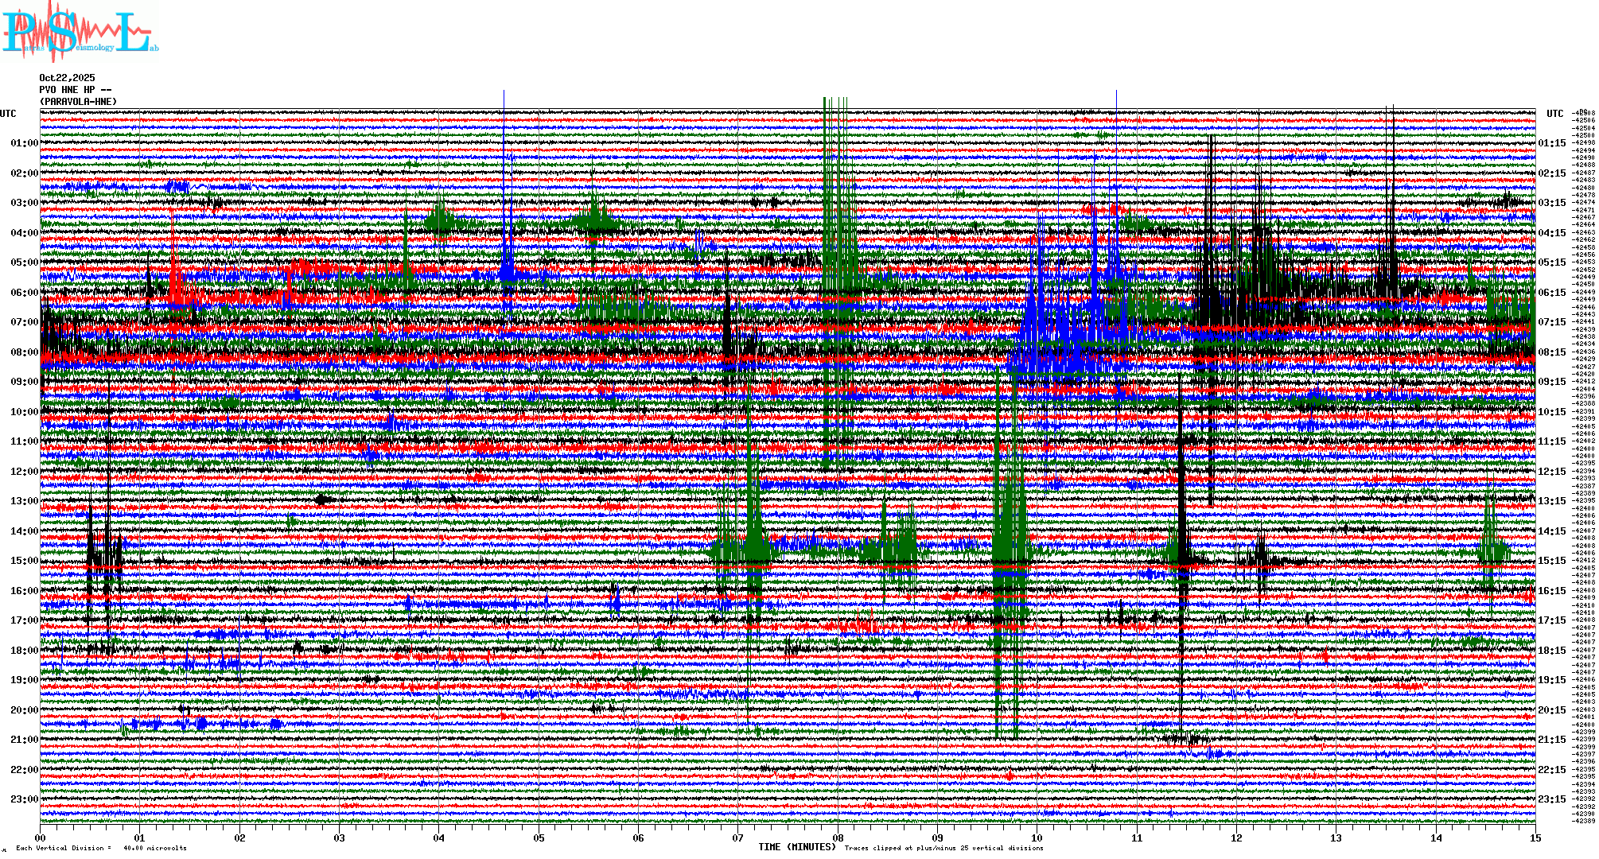Select the 15:15 time label on right
The width and height of the screenshot is (1599, 859).
pos(1551,561)
